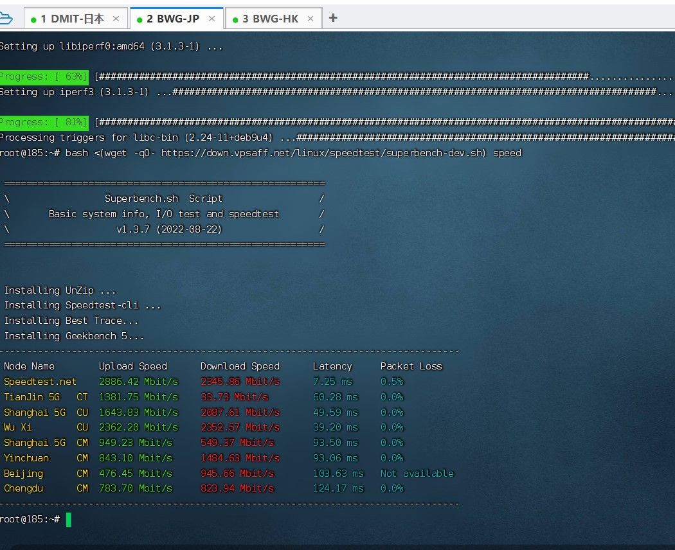Screen dimensions: 675x550
Task: Click latency value '93.50 ms'
Action: [x=336, y=443]
